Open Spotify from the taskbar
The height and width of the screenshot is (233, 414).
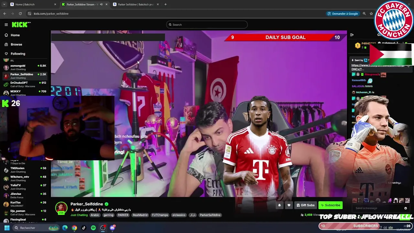(93, 228)
